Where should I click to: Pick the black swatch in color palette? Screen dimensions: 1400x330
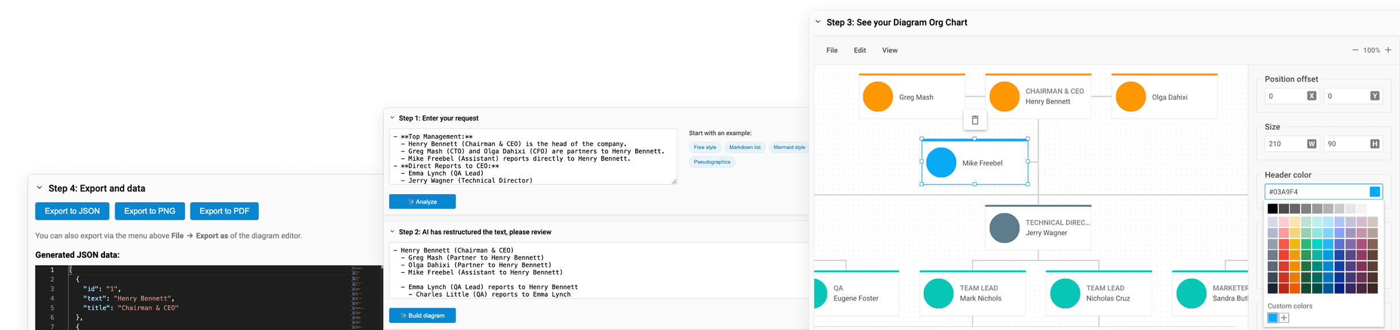[1273, 209]
